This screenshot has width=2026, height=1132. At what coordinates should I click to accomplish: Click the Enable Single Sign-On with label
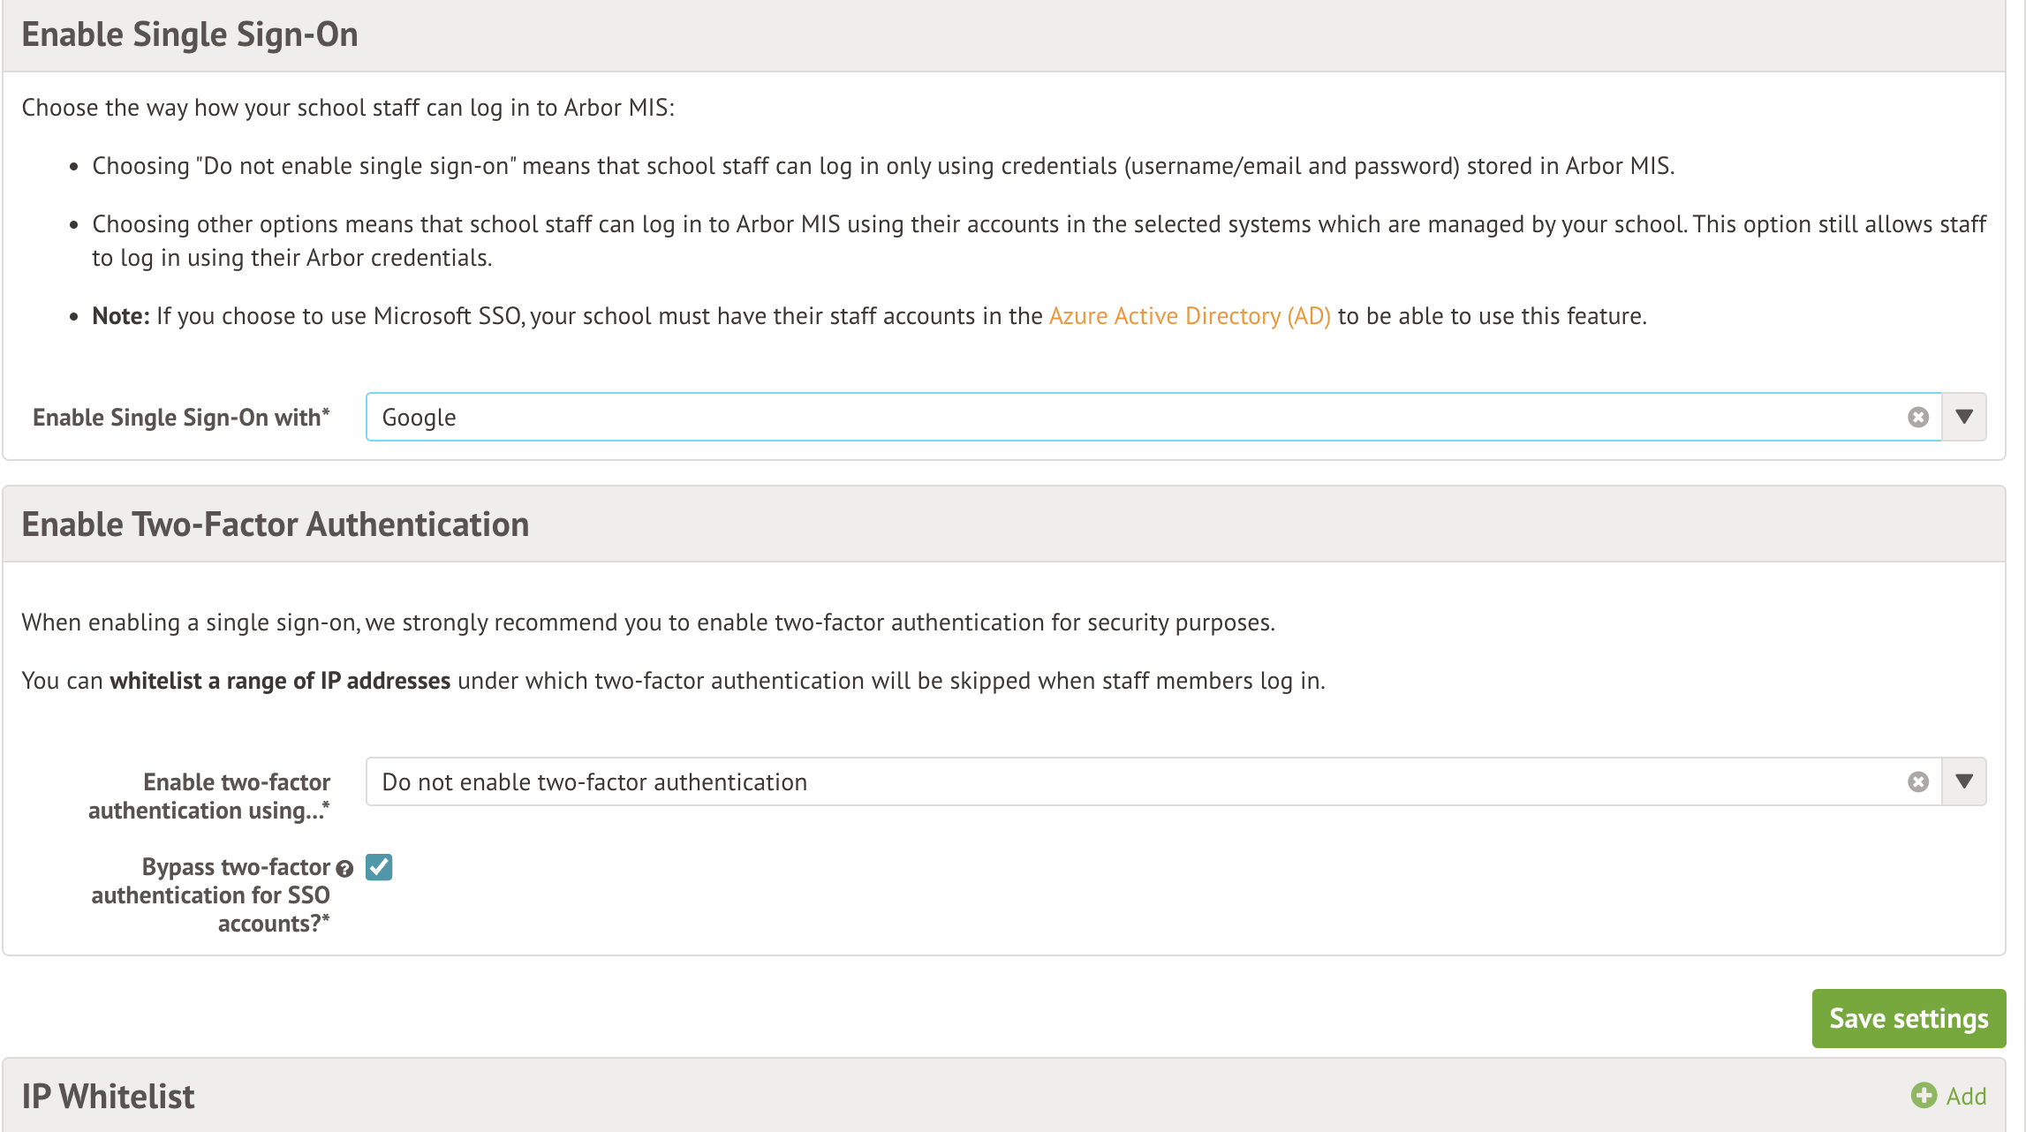180,417
